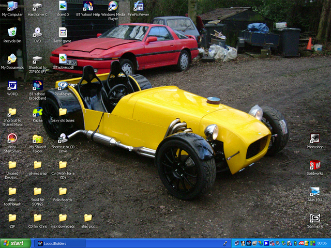
Task: Open the draw10 image file
Action: [63, 9]
